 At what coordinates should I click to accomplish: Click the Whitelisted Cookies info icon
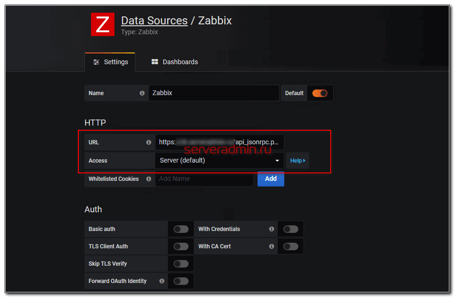(149, 179)
